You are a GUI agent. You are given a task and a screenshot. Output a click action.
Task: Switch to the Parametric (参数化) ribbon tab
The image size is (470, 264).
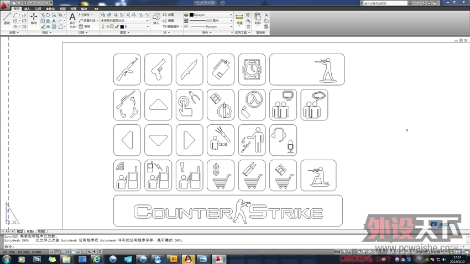pyautogui.click(x=50, y=9)
